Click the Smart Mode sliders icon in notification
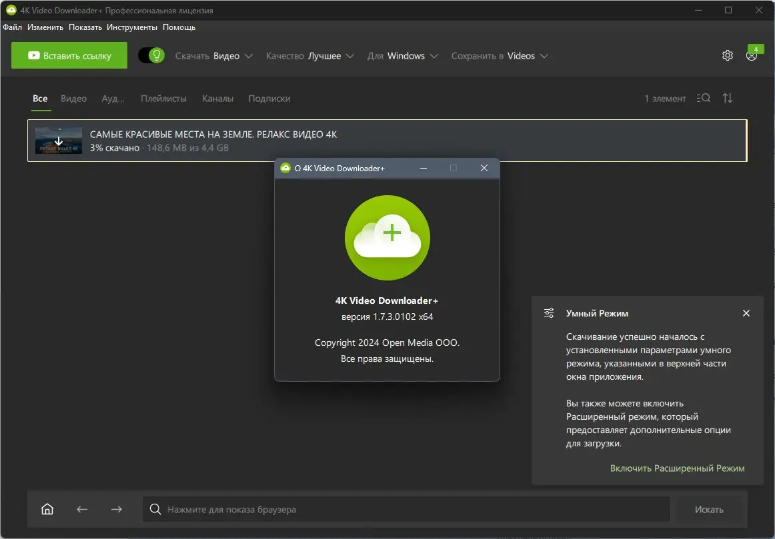775x539 pixels. click(x=549, y=313)
